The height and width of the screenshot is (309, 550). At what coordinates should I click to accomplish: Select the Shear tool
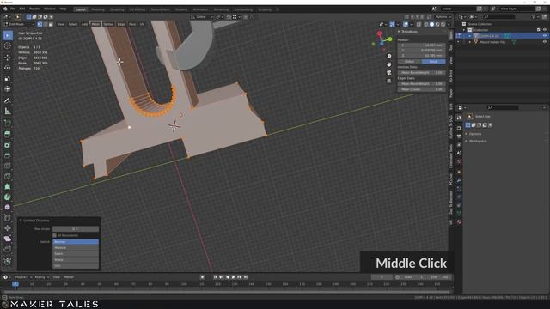pyautogui.click(x=8, y=239)
